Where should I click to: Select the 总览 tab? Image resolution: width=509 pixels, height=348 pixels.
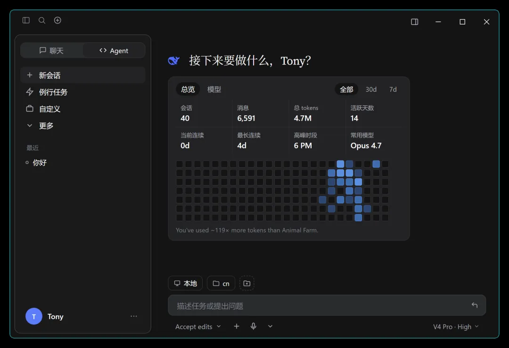188,89
